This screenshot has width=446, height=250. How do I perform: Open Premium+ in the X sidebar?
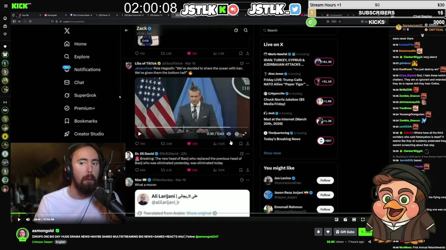coord(79,108)
